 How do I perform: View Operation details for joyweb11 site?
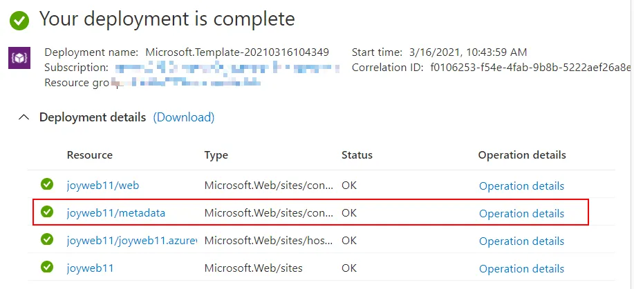click(521, 268)
